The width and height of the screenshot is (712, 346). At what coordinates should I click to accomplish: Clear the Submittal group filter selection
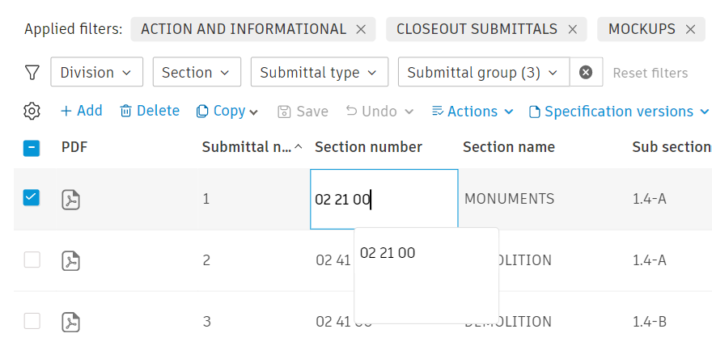coord(586,73)
